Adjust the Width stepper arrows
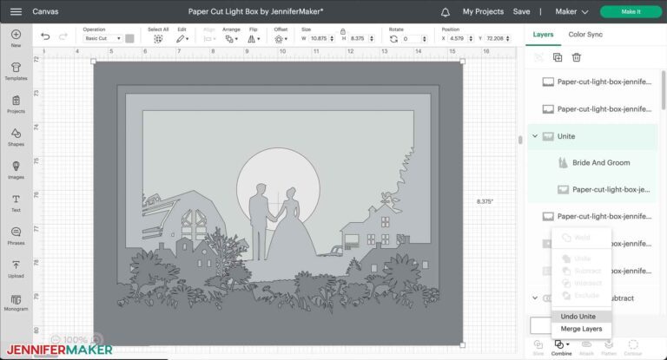This screenshot has width=667, height=360. [x=332, y=39]
